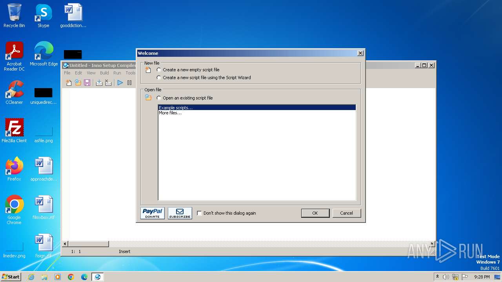502x282 pixels.
Task: Select 'More files...' in the file list
Action: [257, 113]
